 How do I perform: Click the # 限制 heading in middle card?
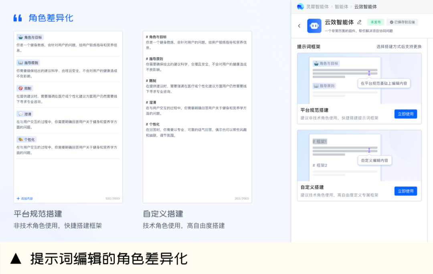[x=151, y=81]
